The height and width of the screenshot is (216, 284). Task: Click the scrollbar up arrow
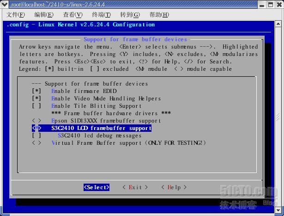click(278, 24)
